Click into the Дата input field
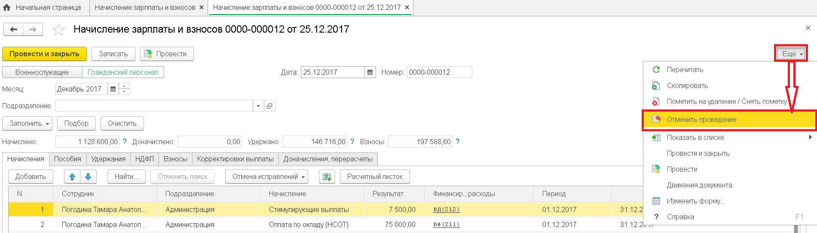 click(333, 72)
